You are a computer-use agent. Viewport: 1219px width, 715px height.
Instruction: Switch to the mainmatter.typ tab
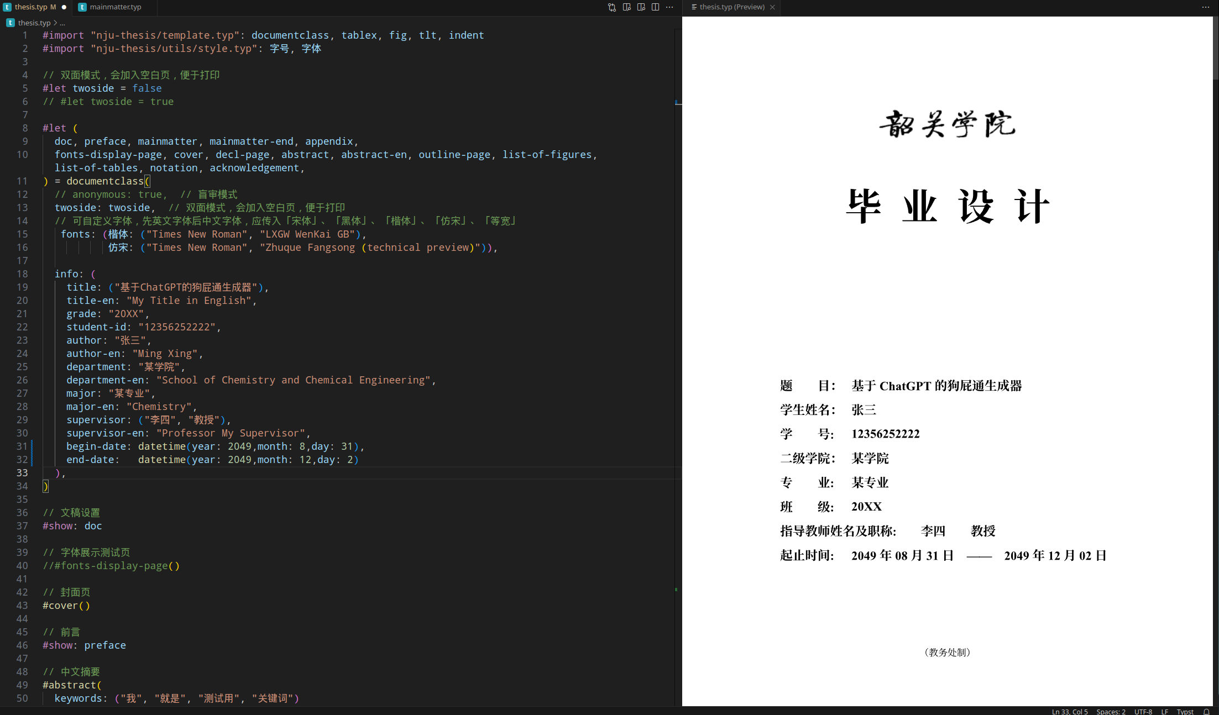pyautogui.click(x=115, y=7)
